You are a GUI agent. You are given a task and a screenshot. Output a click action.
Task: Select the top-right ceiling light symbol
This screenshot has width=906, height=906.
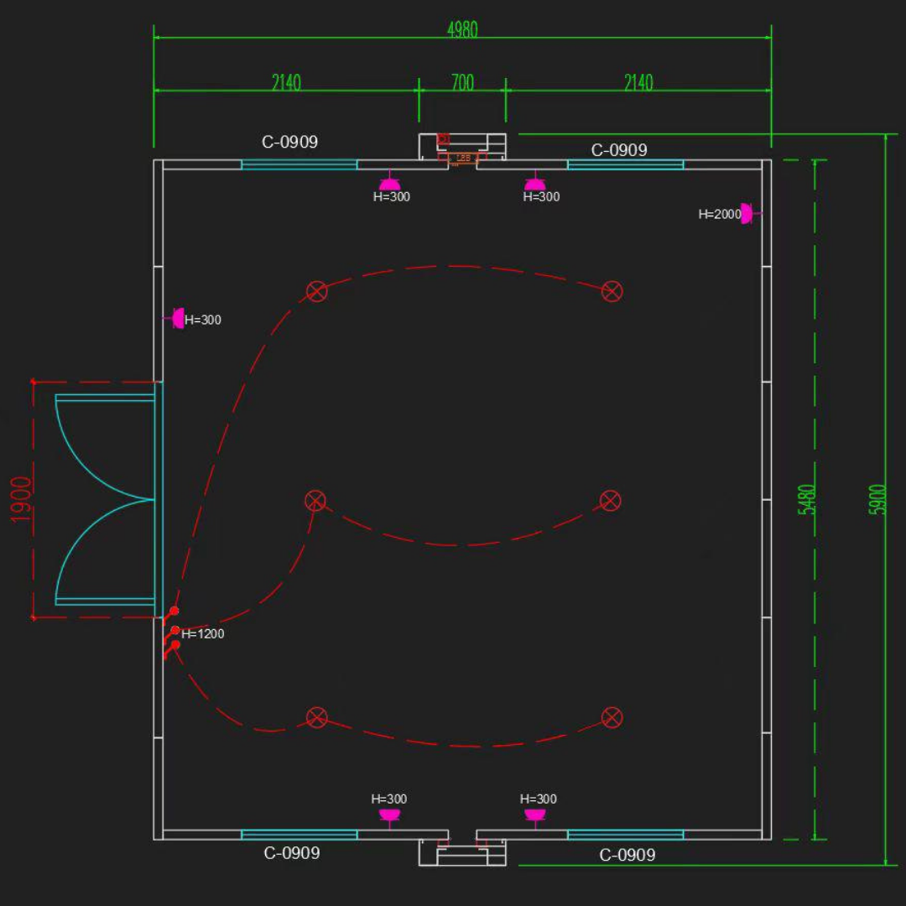click(612, 291)
